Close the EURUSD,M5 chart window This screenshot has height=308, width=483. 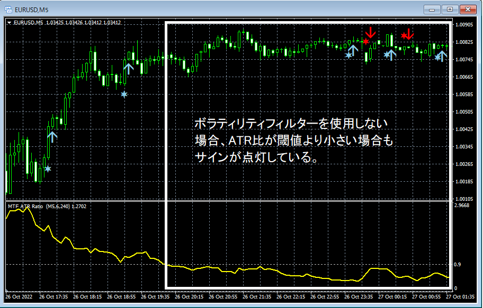[468, 10]
